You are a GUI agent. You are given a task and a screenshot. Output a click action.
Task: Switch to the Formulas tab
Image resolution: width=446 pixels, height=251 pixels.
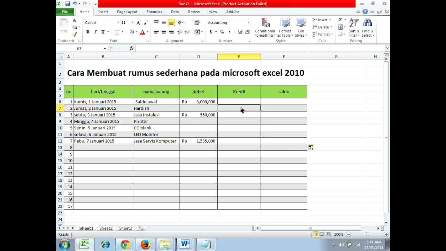coord(154,12)
